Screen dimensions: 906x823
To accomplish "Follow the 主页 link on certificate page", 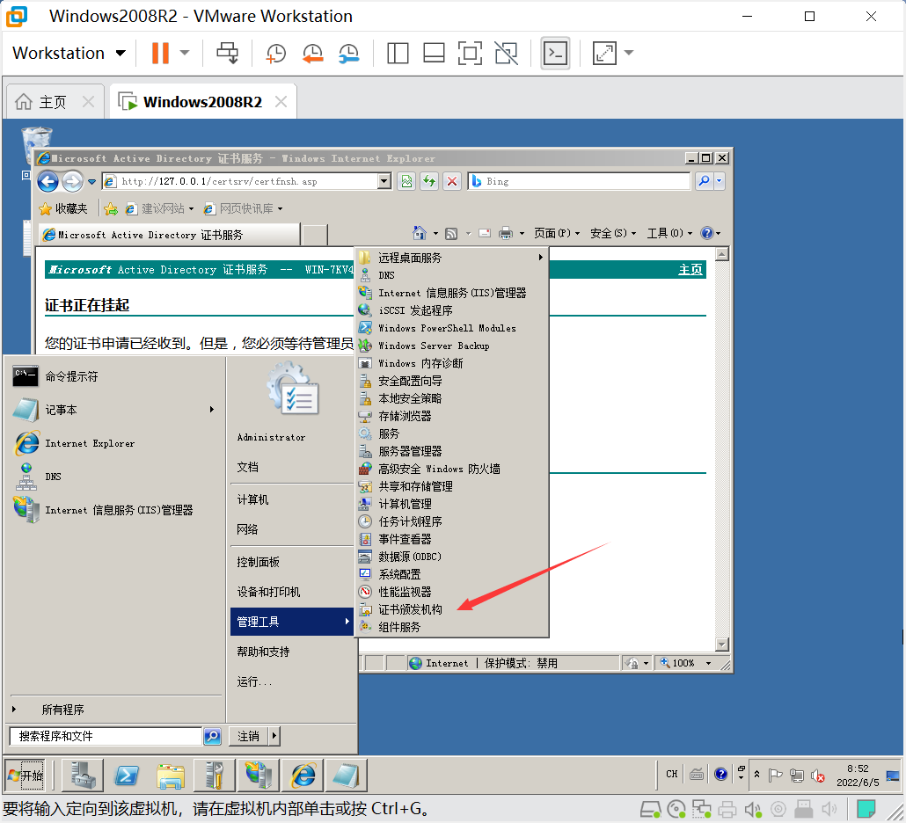I will [690, 270].
